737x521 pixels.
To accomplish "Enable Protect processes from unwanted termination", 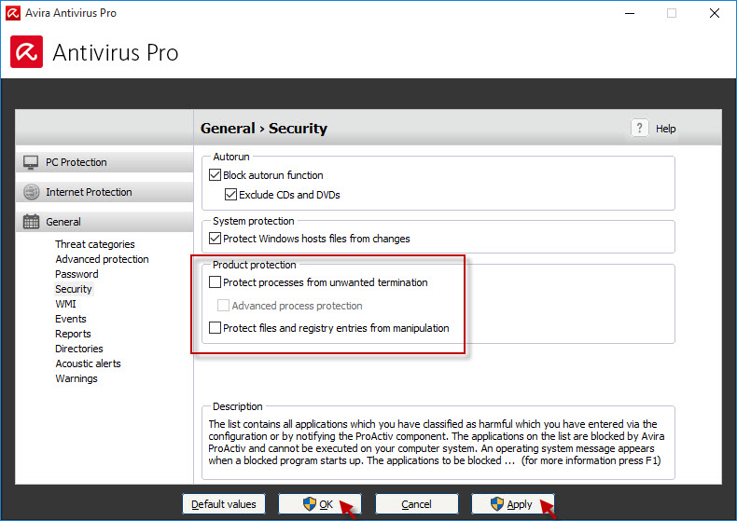I will [x=215, y=282].
